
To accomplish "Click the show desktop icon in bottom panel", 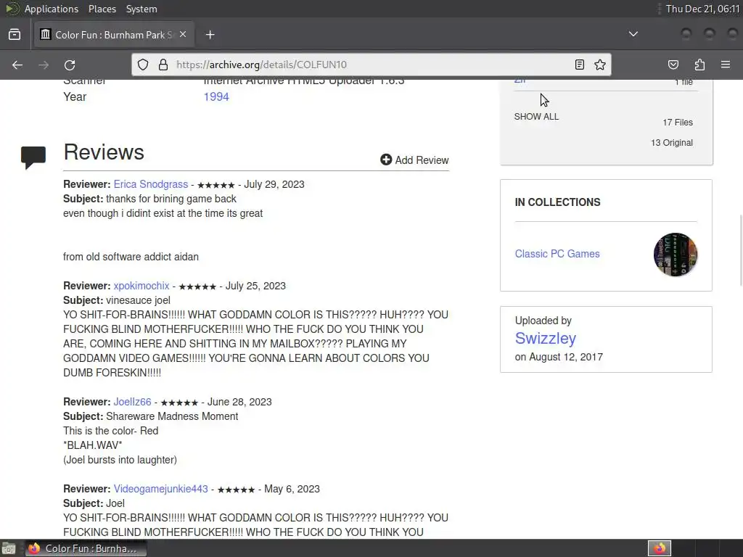I will [x=9, y=548].
